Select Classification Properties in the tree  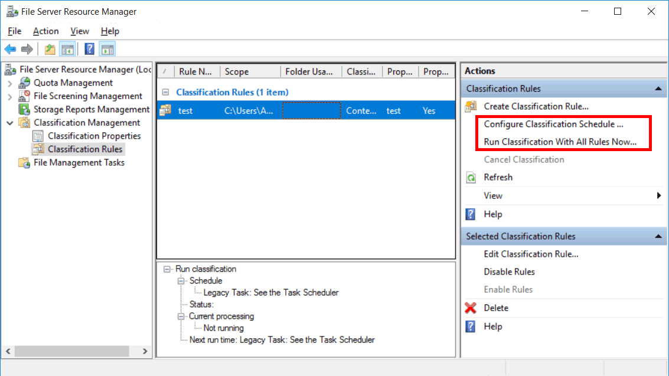pyautogui.click(x=94, y=136)
